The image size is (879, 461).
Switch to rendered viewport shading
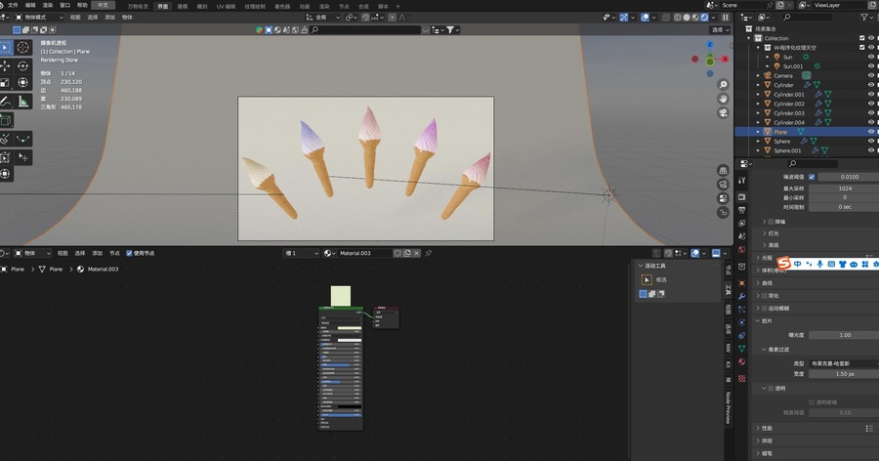click(x=704, y=18)
